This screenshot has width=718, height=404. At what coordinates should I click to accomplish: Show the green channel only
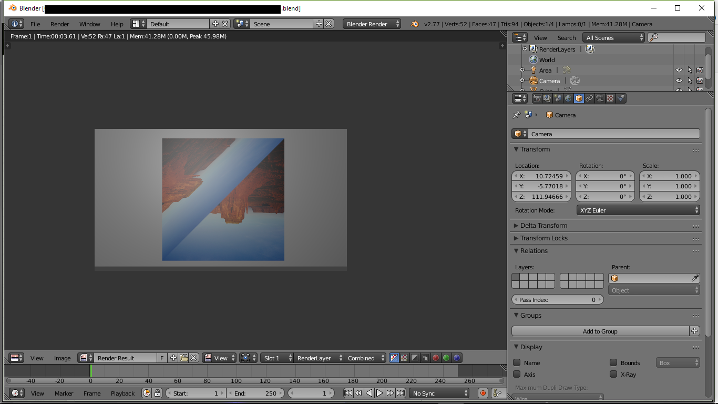[446, 358]
